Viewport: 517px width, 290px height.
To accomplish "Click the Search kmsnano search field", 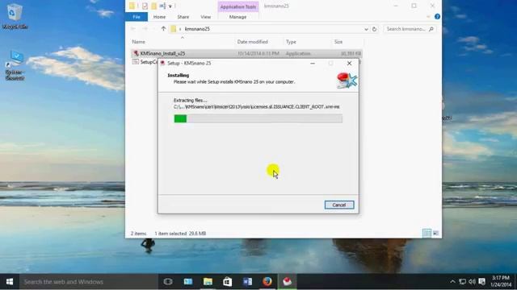I will pyautogui.click(x=410, y=29).
